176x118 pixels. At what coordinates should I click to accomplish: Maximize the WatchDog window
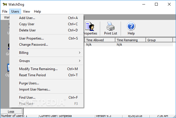[x=156, y=4]
